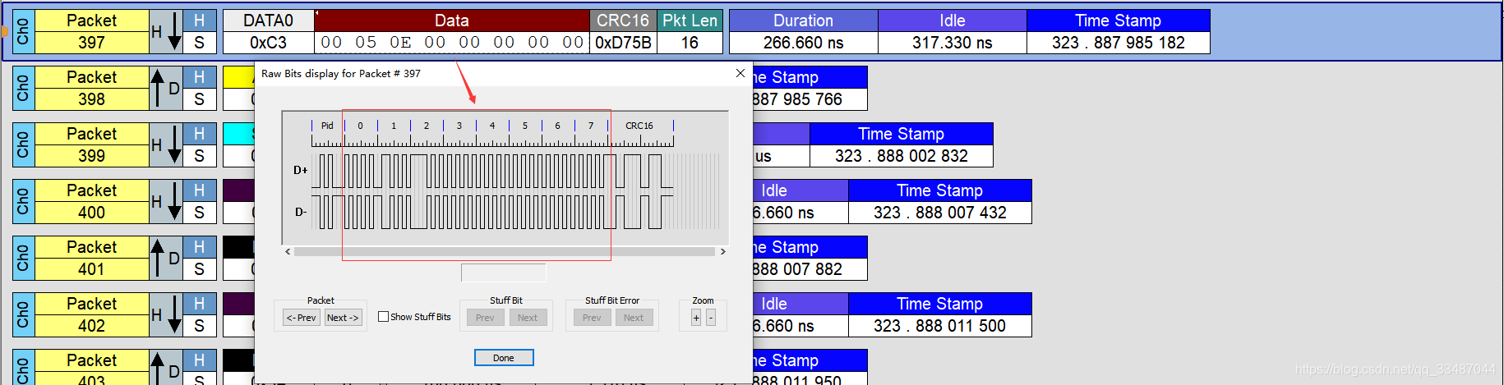Zoom in with the plus button
This screenshot has width=1504, height=385.
click(x=696, y=318)
